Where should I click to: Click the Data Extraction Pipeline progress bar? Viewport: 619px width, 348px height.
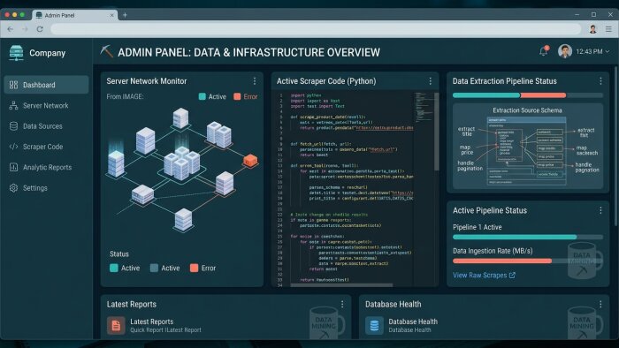point(528,95)
